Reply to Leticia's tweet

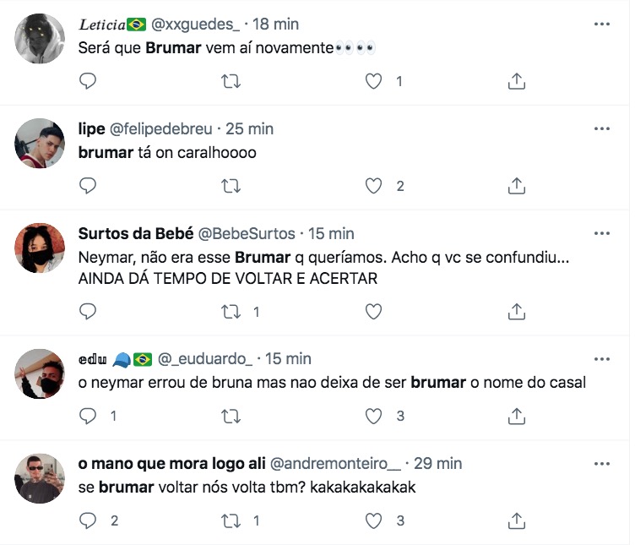[x=88, y=81]
